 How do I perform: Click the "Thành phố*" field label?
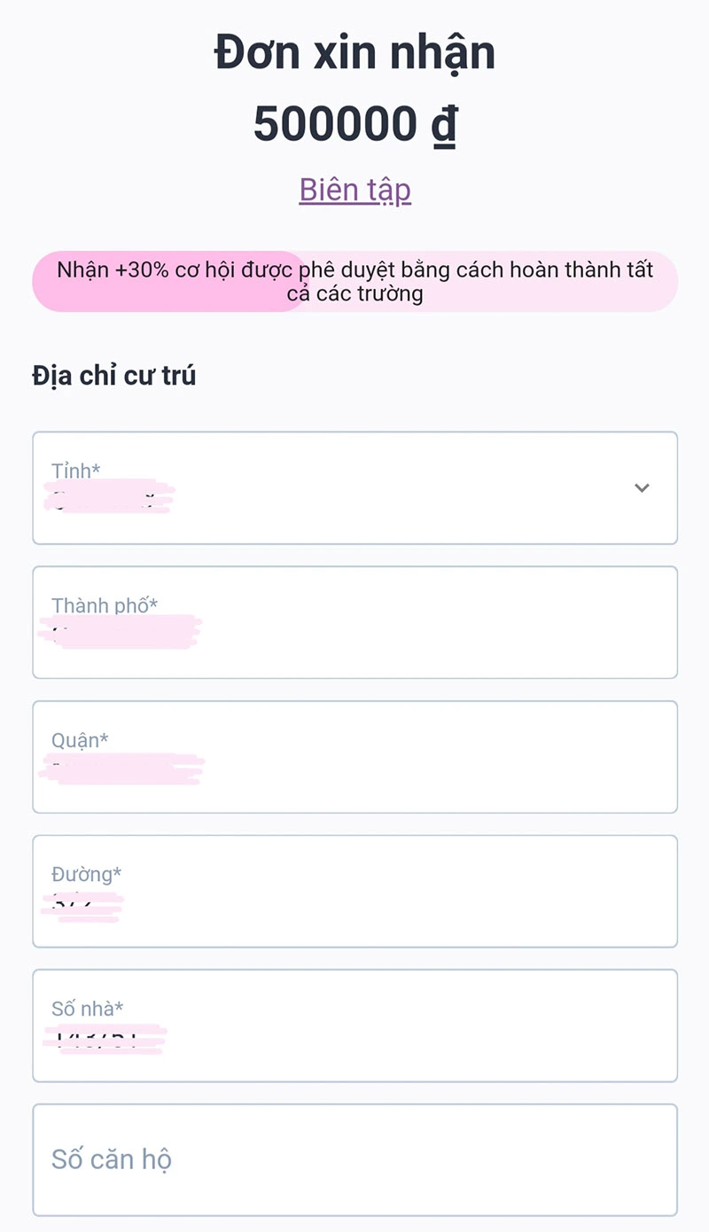(x=104, y=605)
